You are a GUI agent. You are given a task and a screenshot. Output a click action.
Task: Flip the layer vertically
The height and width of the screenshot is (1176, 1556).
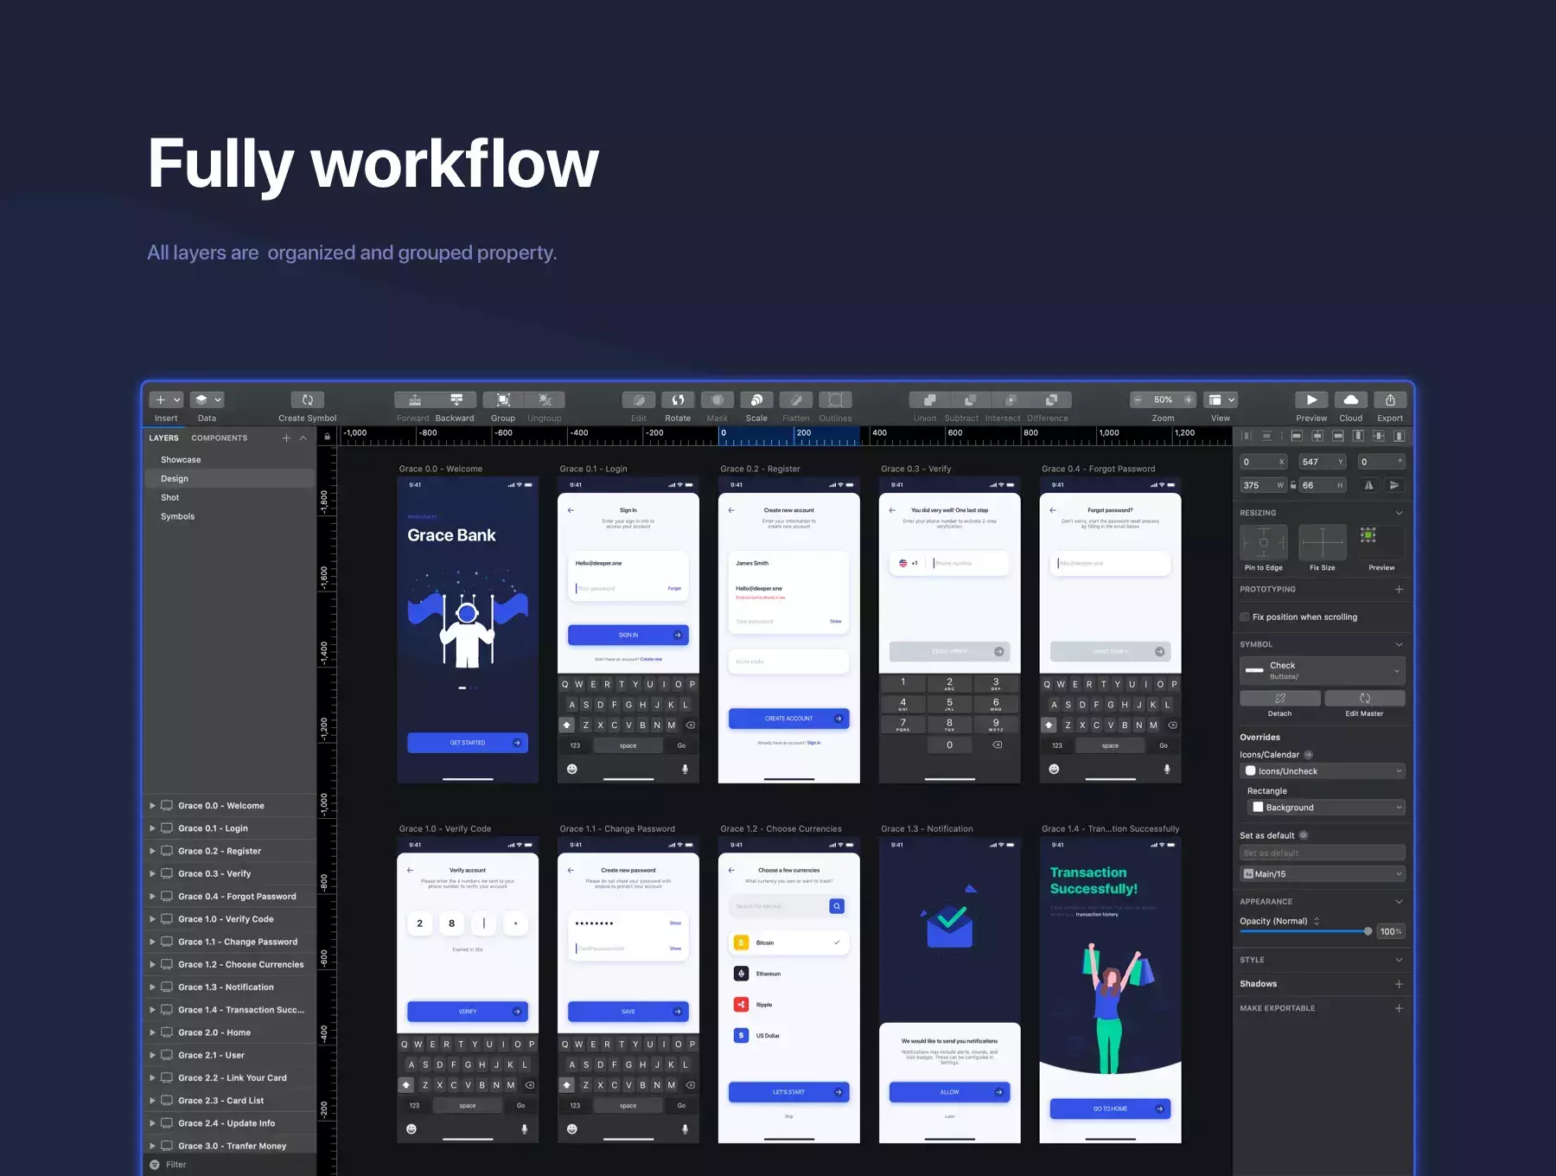tap(1393, 485)
